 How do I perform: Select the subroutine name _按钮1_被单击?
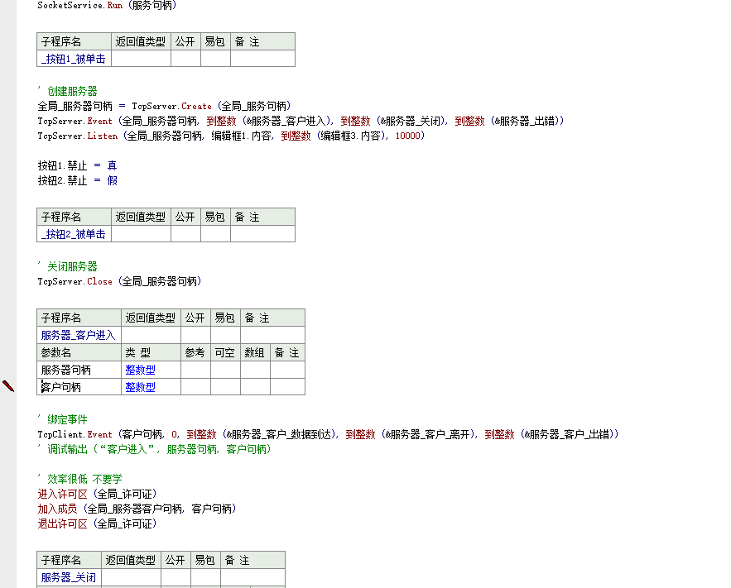click(73, 59)
